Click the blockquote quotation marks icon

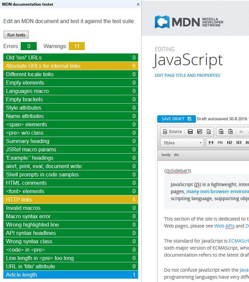211,143
